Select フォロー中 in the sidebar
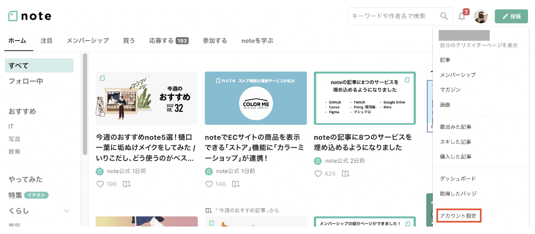Screen dimensions: 535x234 pos(26,81)
